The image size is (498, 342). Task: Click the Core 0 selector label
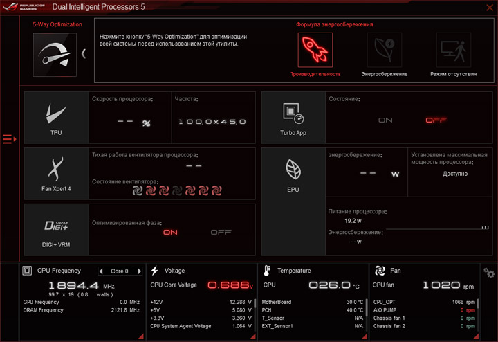pyautogui.click(x=120, y=271)
